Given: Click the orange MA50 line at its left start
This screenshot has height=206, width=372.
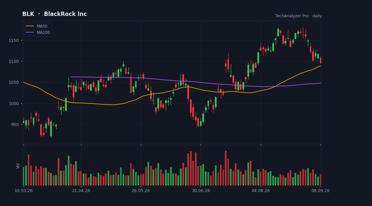Looking at the screenshot, I should coord(24,82).
